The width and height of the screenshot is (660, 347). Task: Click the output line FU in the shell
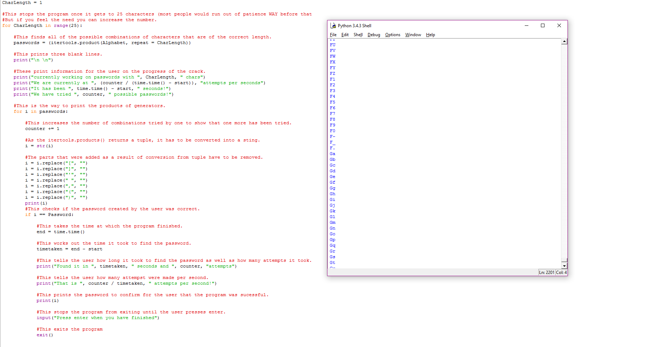333,44
